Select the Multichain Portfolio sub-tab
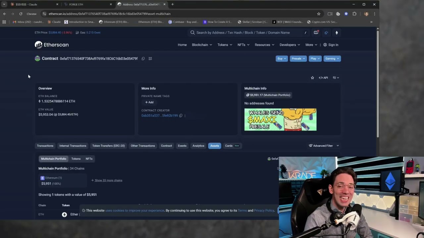Screen dimensions: 424x238 [54, 159]
